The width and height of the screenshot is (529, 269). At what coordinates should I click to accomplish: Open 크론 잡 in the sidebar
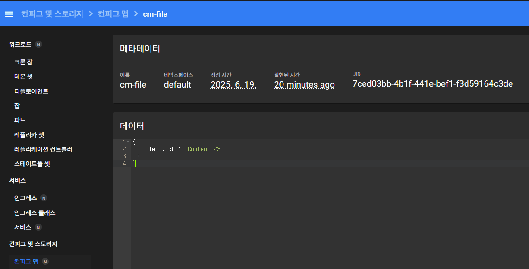pos(24,62)
